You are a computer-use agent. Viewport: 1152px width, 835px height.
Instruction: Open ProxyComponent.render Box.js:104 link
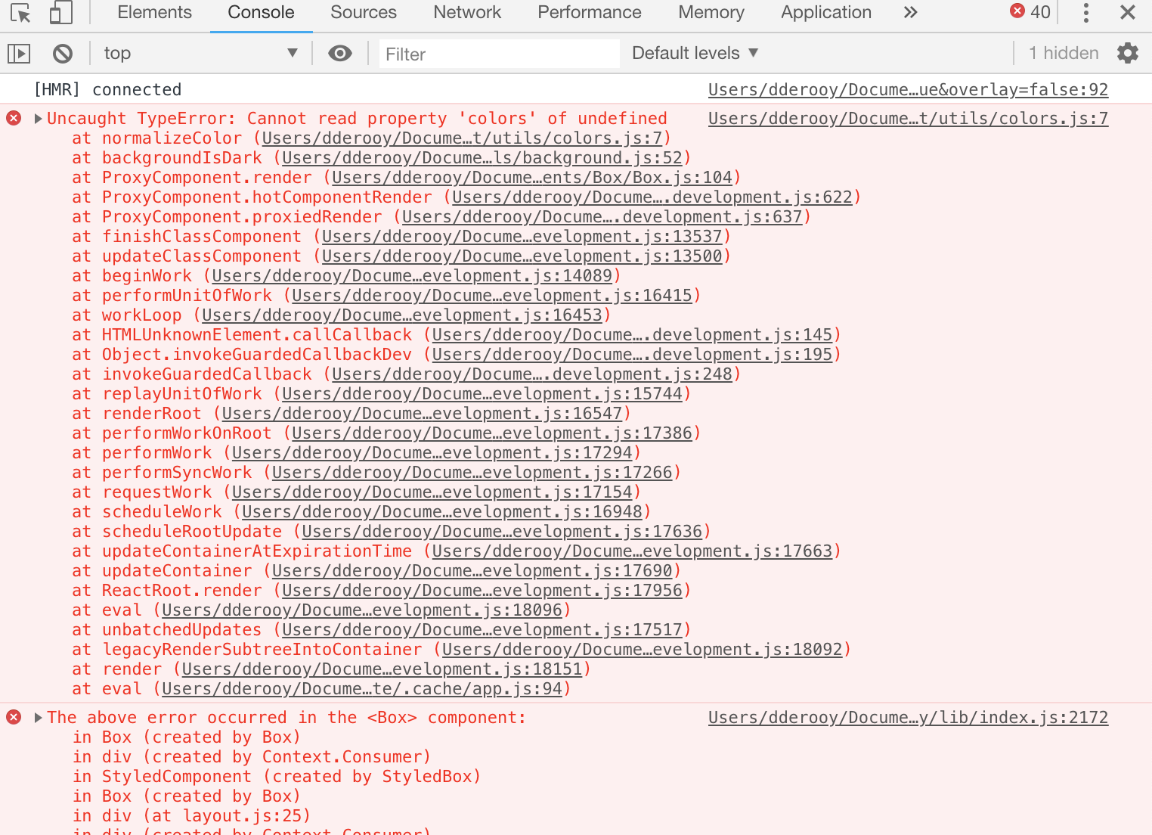pos(532,177)
